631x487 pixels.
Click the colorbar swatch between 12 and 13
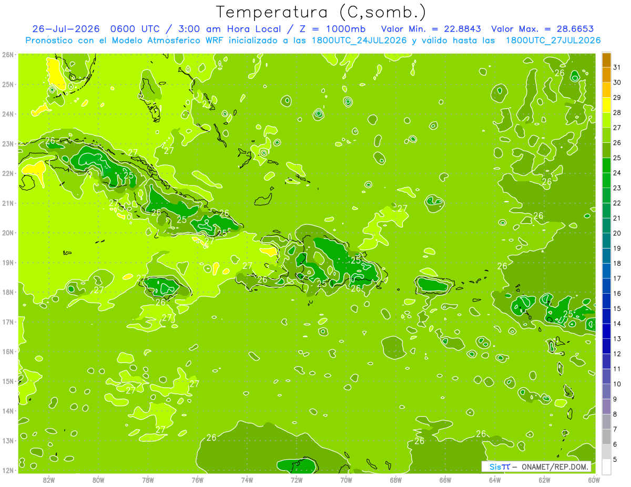coord(606,346)
